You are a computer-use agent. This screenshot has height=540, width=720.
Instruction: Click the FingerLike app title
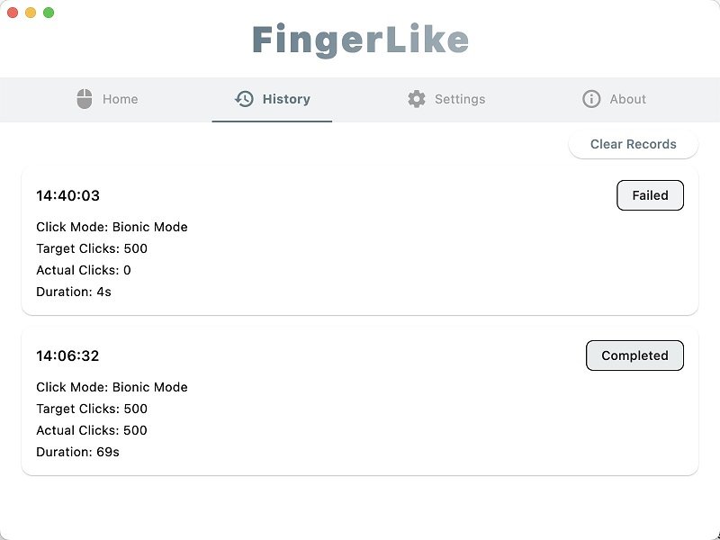tap(360, 40)
